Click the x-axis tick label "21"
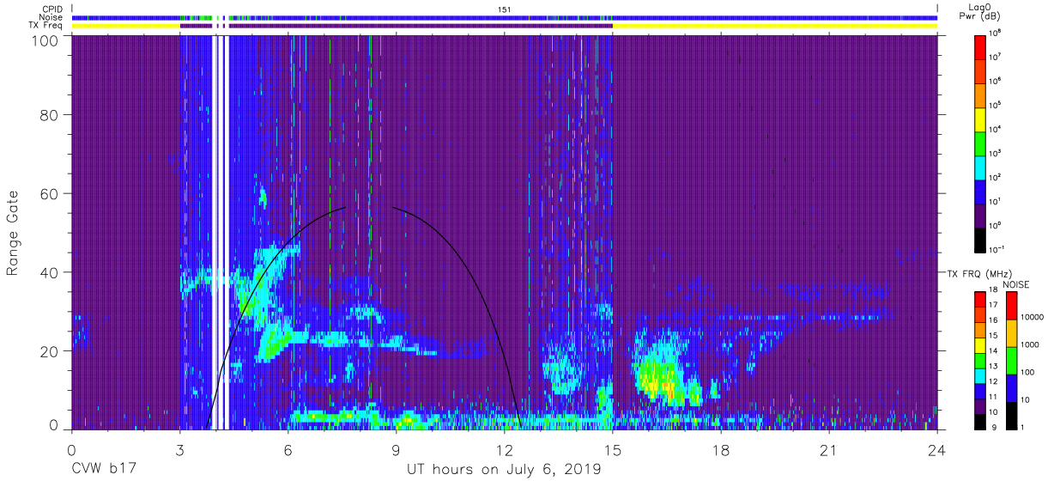 click(x=829, y=451)
